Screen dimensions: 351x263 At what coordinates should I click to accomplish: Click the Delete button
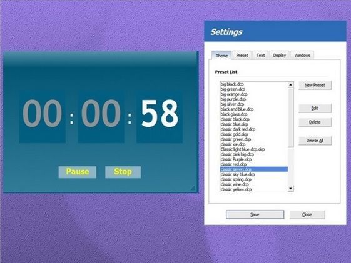point(315,122)
